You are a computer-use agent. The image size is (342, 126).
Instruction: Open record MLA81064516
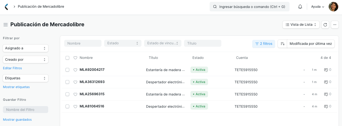click(x=92, y=106)
